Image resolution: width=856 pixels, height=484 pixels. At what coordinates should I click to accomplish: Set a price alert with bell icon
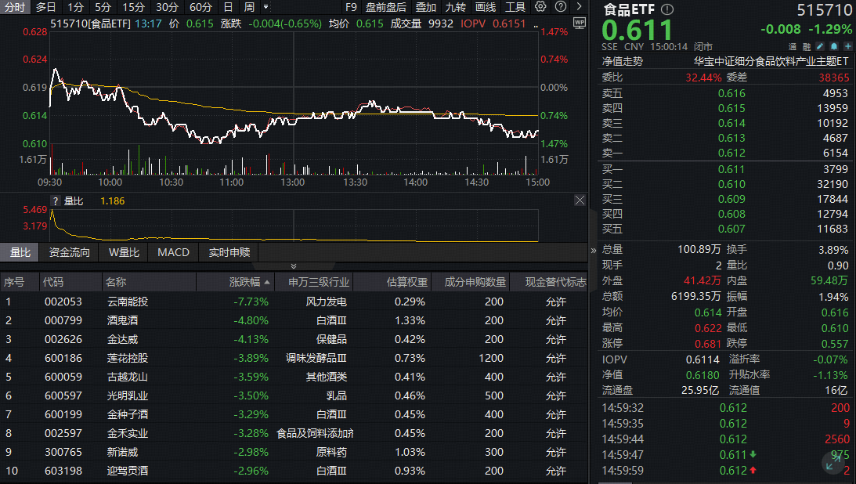click(x=832, y=47)
